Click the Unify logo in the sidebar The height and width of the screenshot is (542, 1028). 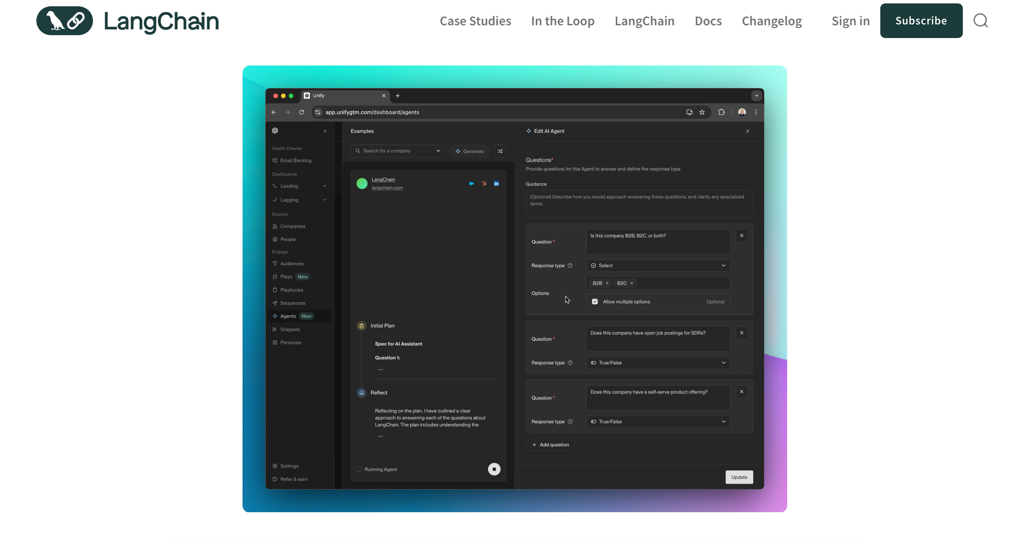[x=275, y=130]
